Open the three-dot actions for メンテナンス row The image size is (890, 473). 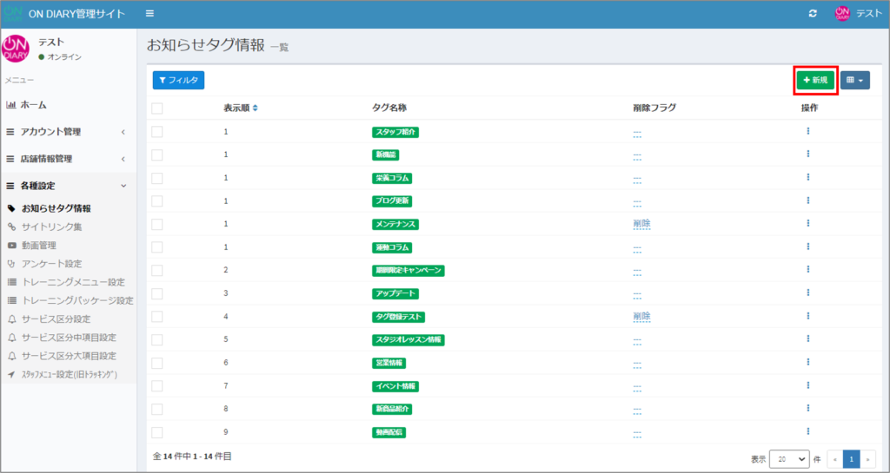point(807,224)
